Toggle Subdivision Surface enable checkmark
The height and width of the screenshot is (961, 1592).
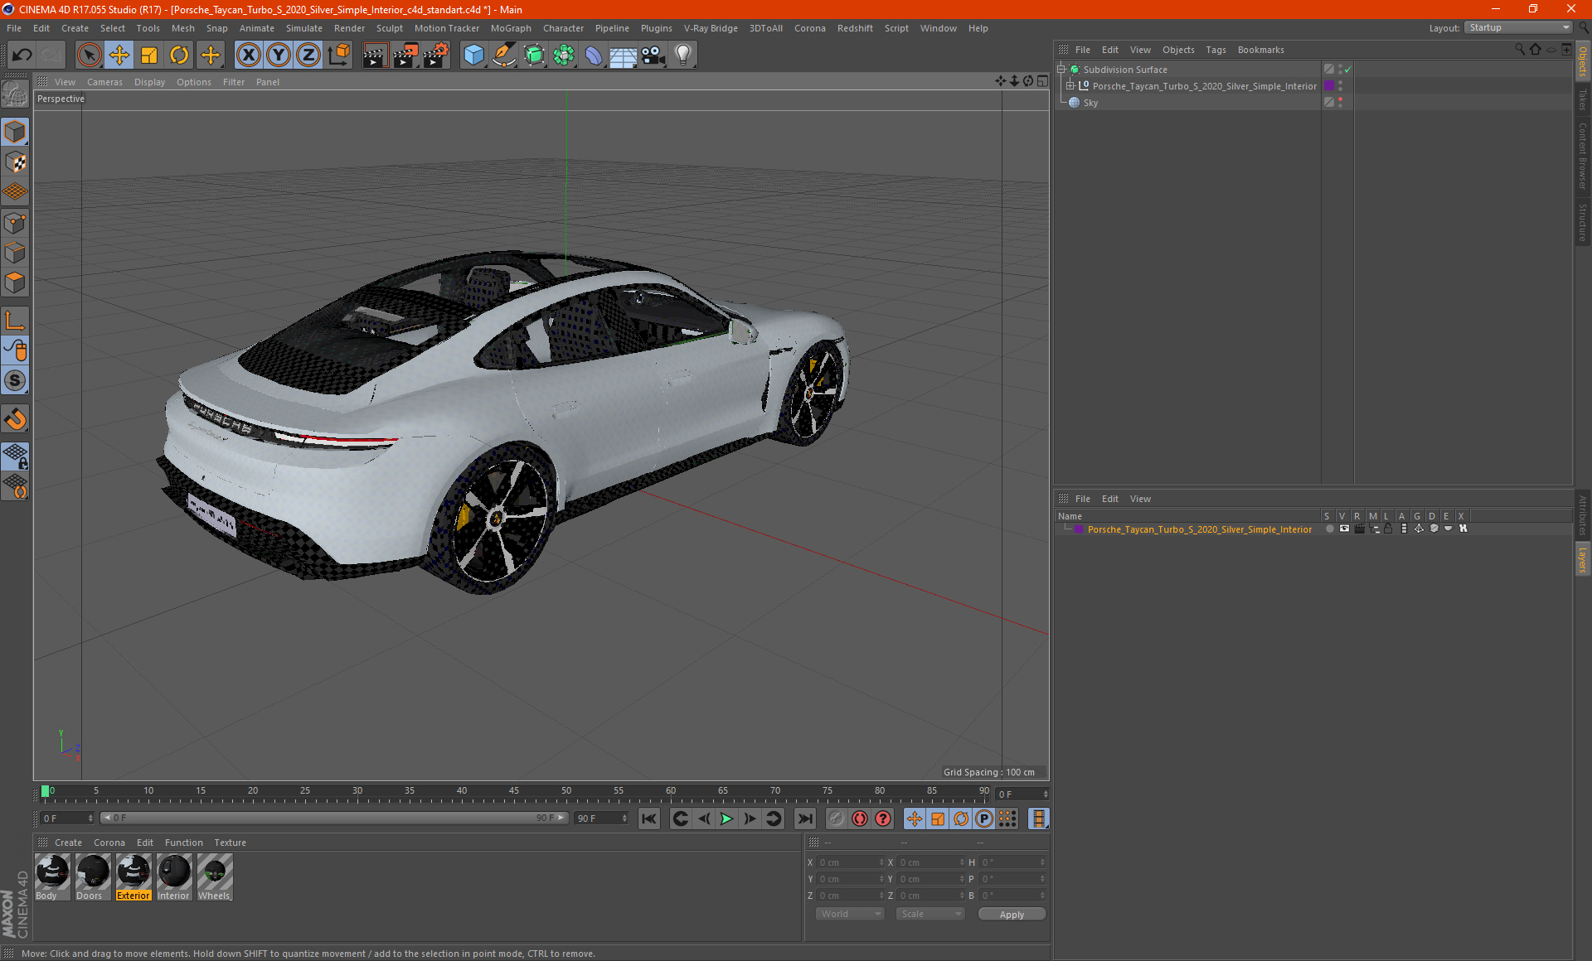[x=1348, y=70]
